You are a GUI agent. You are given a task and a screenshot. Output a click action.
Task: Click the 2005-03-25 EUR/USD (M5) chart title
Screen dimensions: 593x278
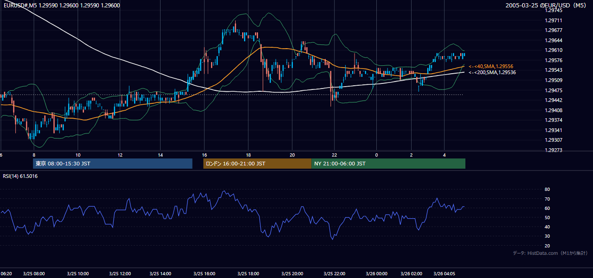(547, 5)
